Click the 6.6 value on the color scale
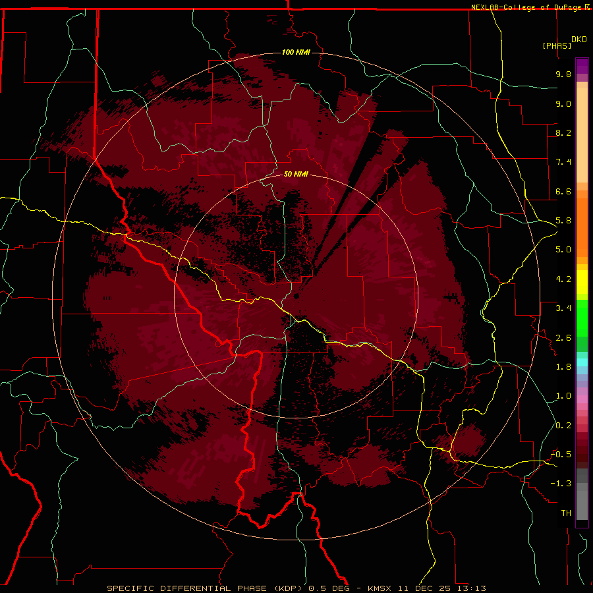593x593 pixels. (x=563, y=191)
